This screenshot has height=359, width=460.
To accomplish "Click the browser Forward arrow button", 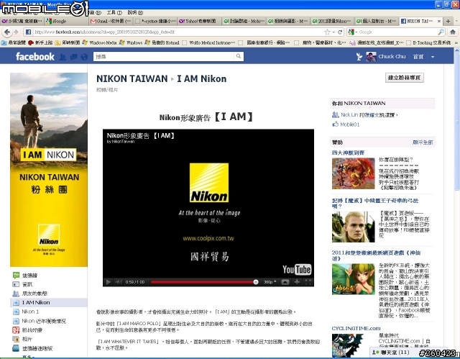I will (x=16, y=32).
